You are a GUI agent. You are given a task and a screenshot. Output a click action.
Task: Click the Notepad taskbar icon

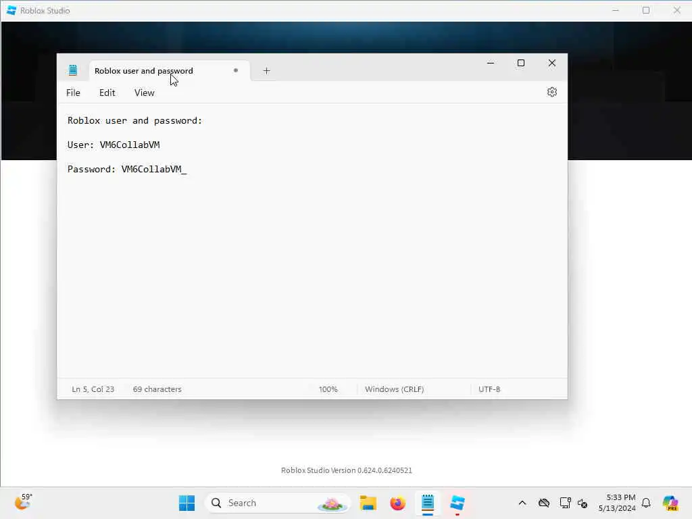coord(428,503)
